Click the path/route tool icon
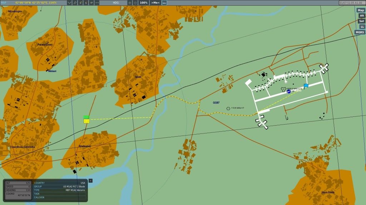Screen dimensions: 366x205 pyautogui.click(x=69, y=2)
